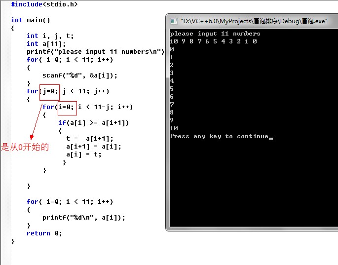The image size is (338, 265).
Task: Click the 'a[i+1] = a[i];' statement
Action: (94, 147)
